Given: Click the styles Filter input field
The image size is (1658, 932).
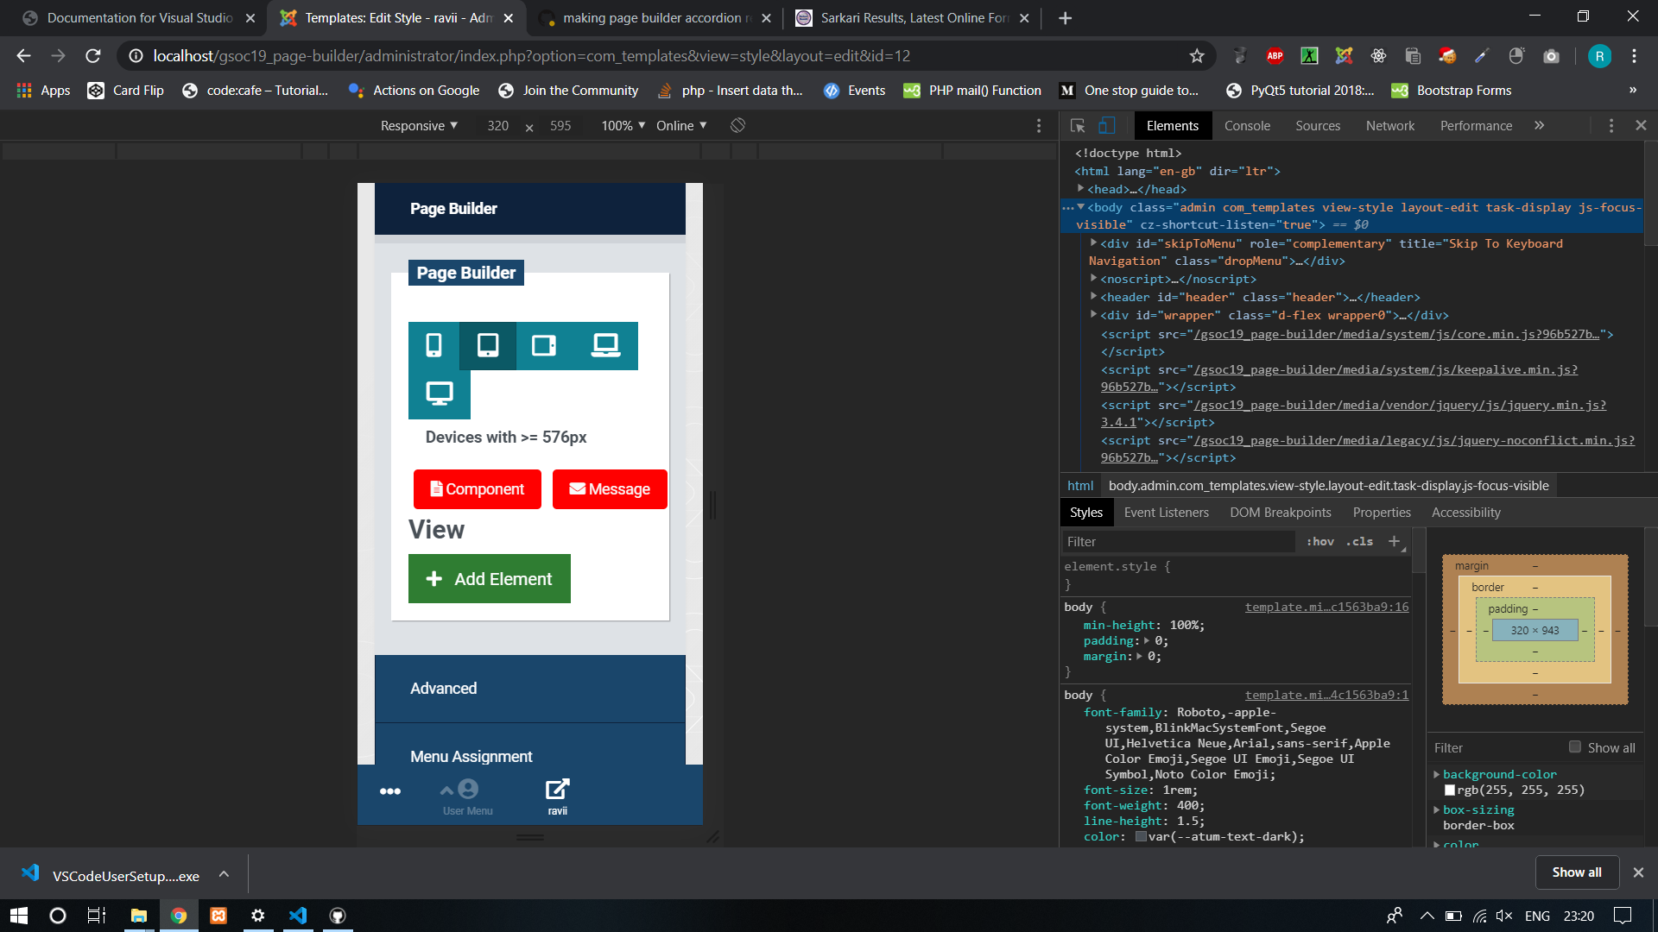Looking at the screenshot, I should point(1178,542).
